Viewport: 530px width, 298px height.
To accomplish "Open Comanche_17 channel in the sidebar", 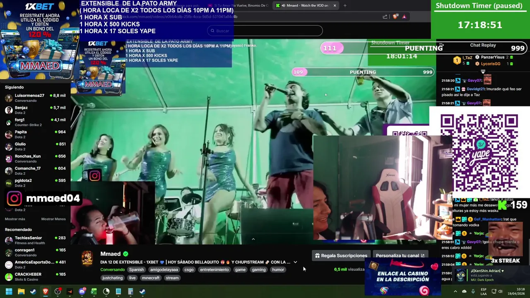I will (35, 171).
